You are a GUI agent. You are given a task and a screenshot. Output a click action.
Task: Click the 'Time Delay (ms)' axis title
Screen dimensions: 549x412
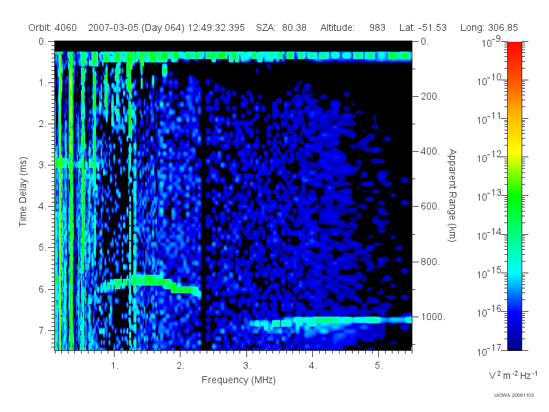point(23,192)
